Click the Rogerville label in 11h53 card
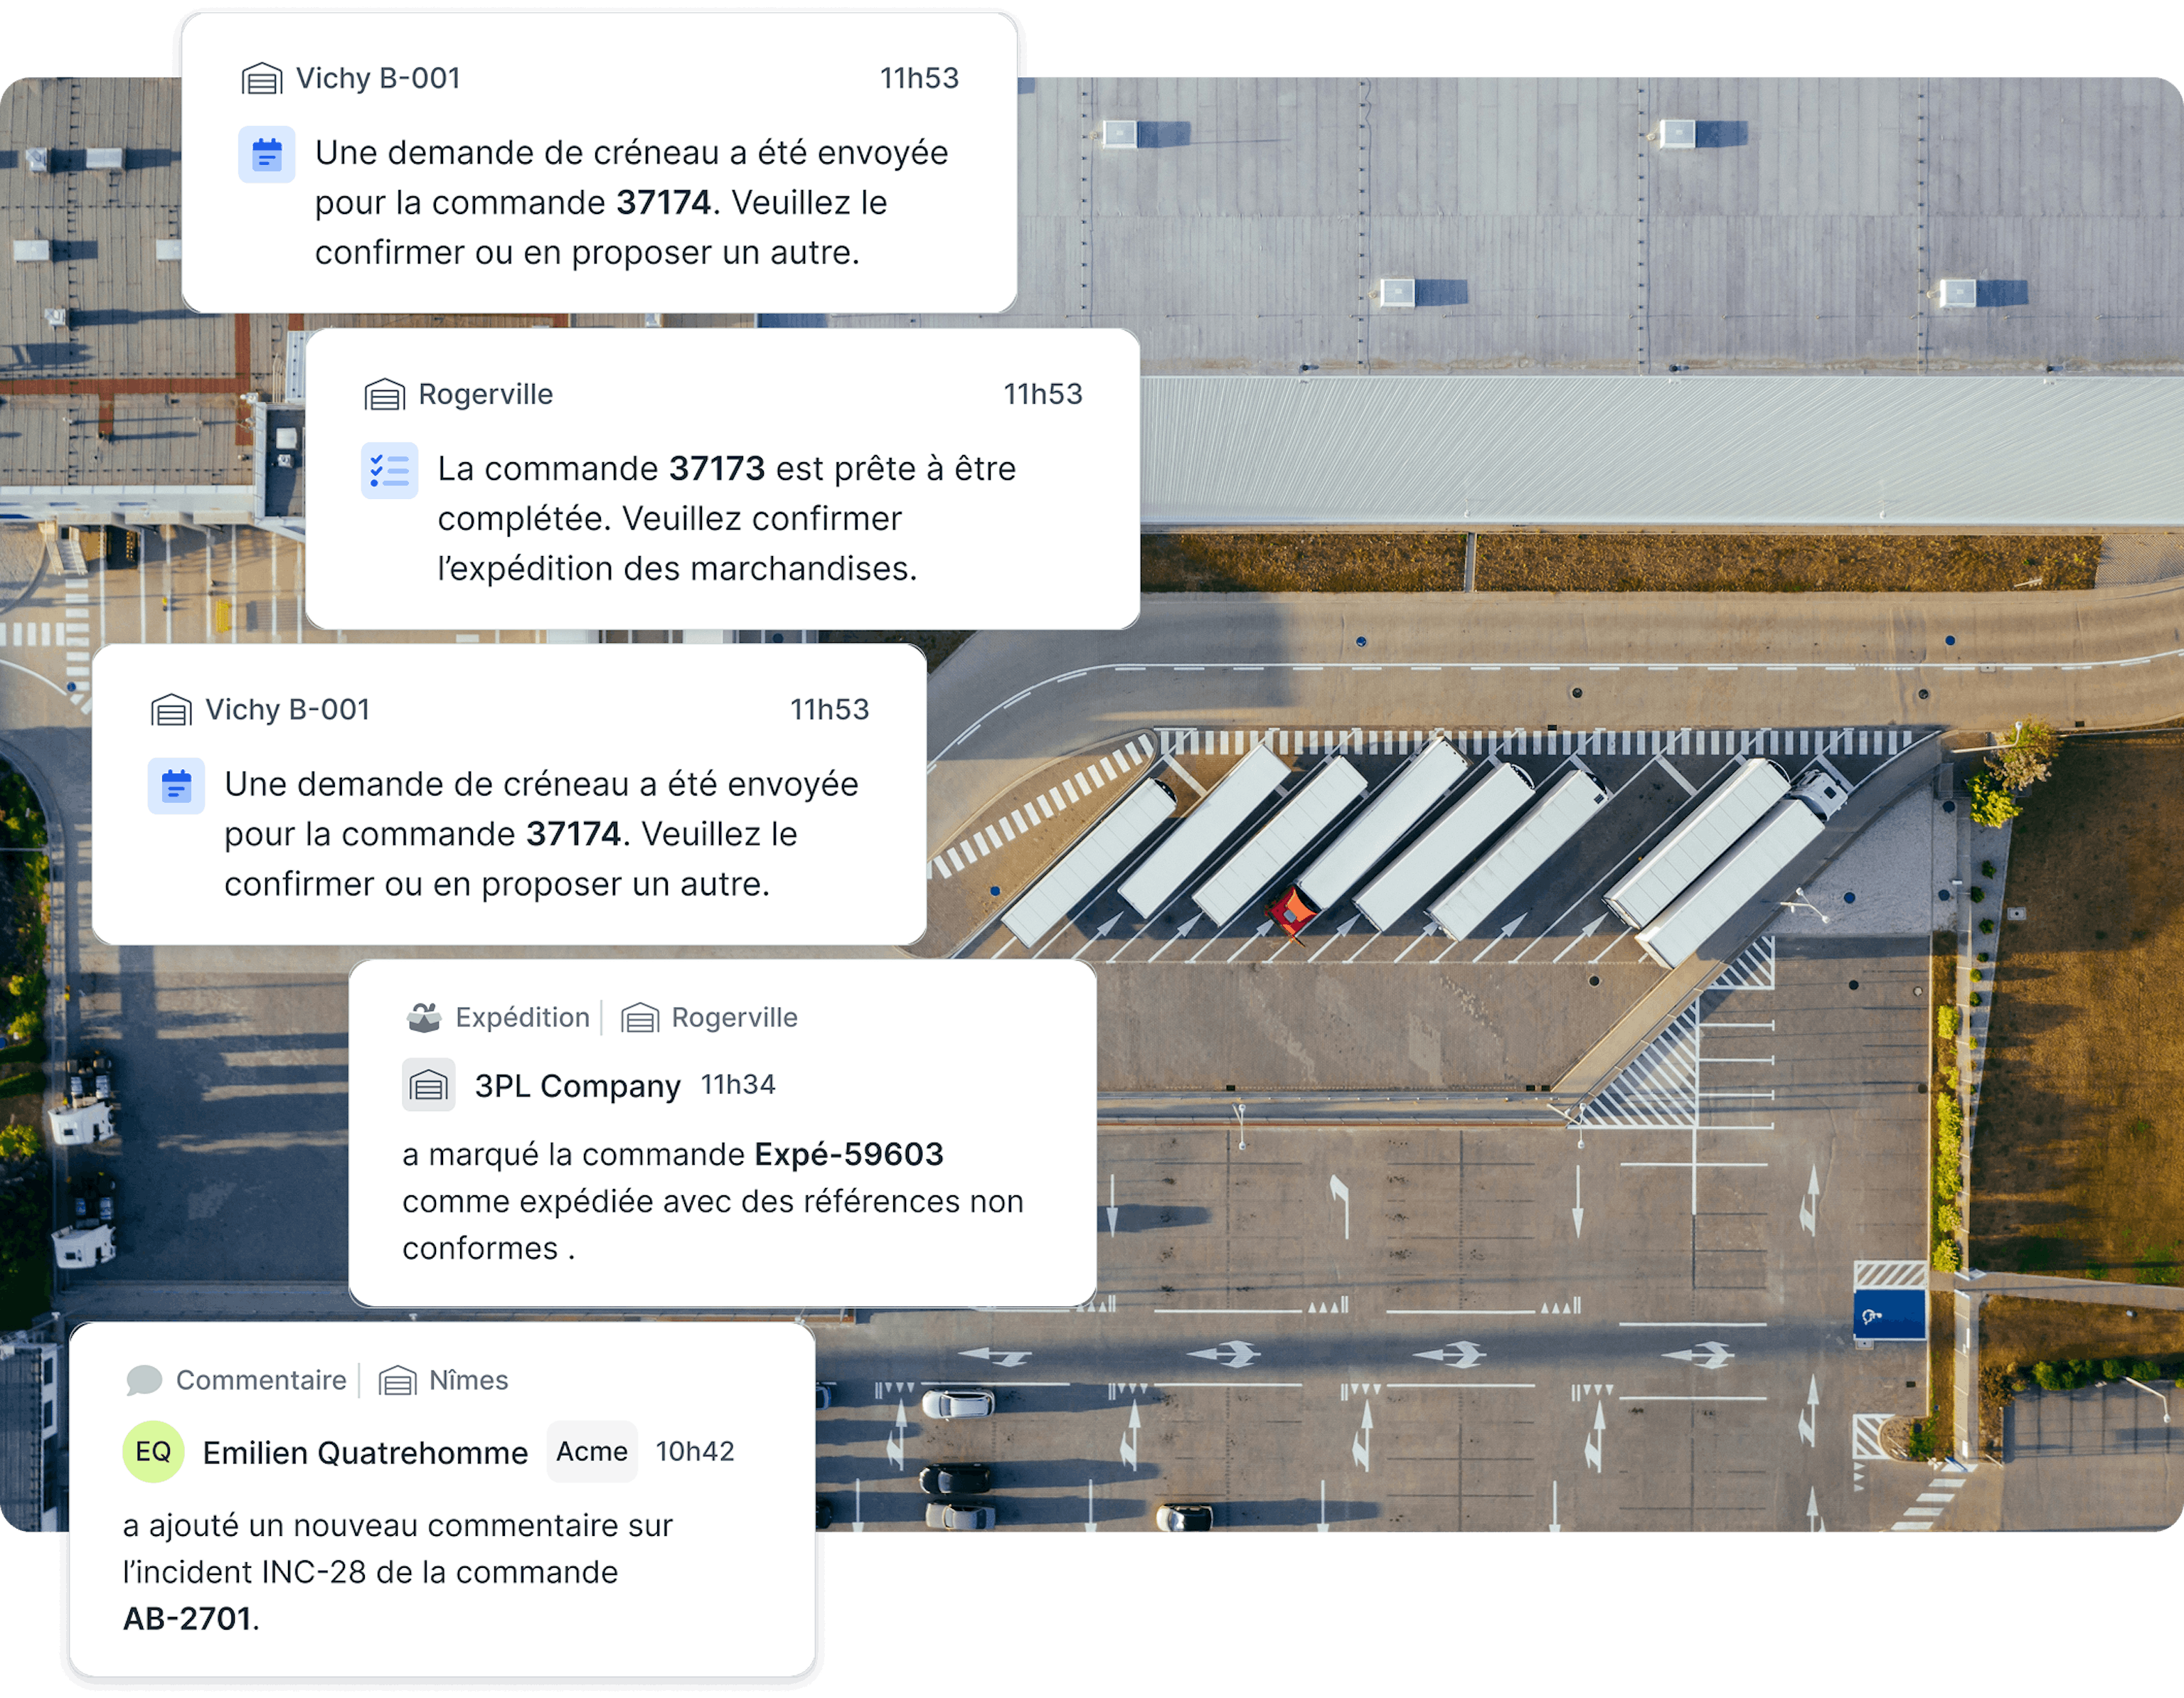Image resolution: width=2184 pixels, height=1698 pixels. click(486, 394)
